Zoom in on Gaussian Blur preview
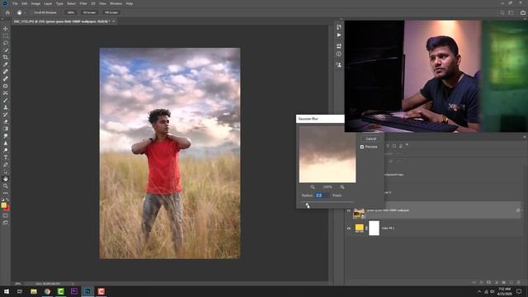 pyautogui.click(x=342, y=187)
